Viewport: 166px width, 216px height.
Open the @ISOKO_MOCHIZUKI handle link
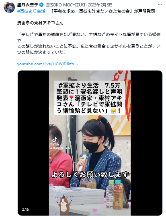click(66, 5)
